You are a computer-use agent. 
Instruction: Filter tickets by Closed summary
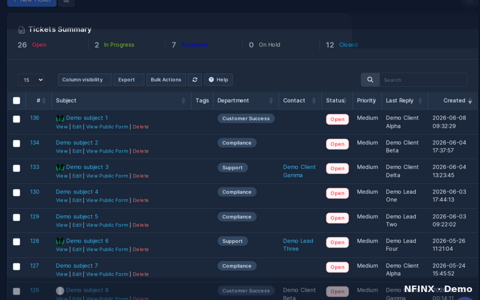click(x=348, y=45)
